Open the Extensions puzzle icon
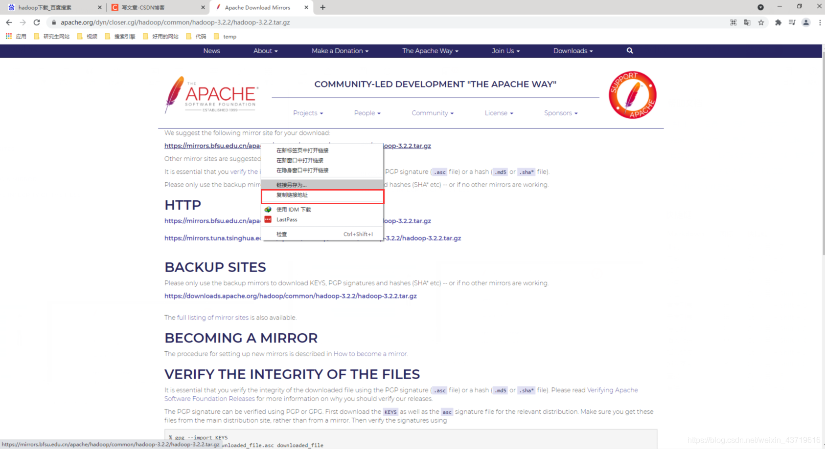This screenshot has height=449, width=825. (778, 22)
